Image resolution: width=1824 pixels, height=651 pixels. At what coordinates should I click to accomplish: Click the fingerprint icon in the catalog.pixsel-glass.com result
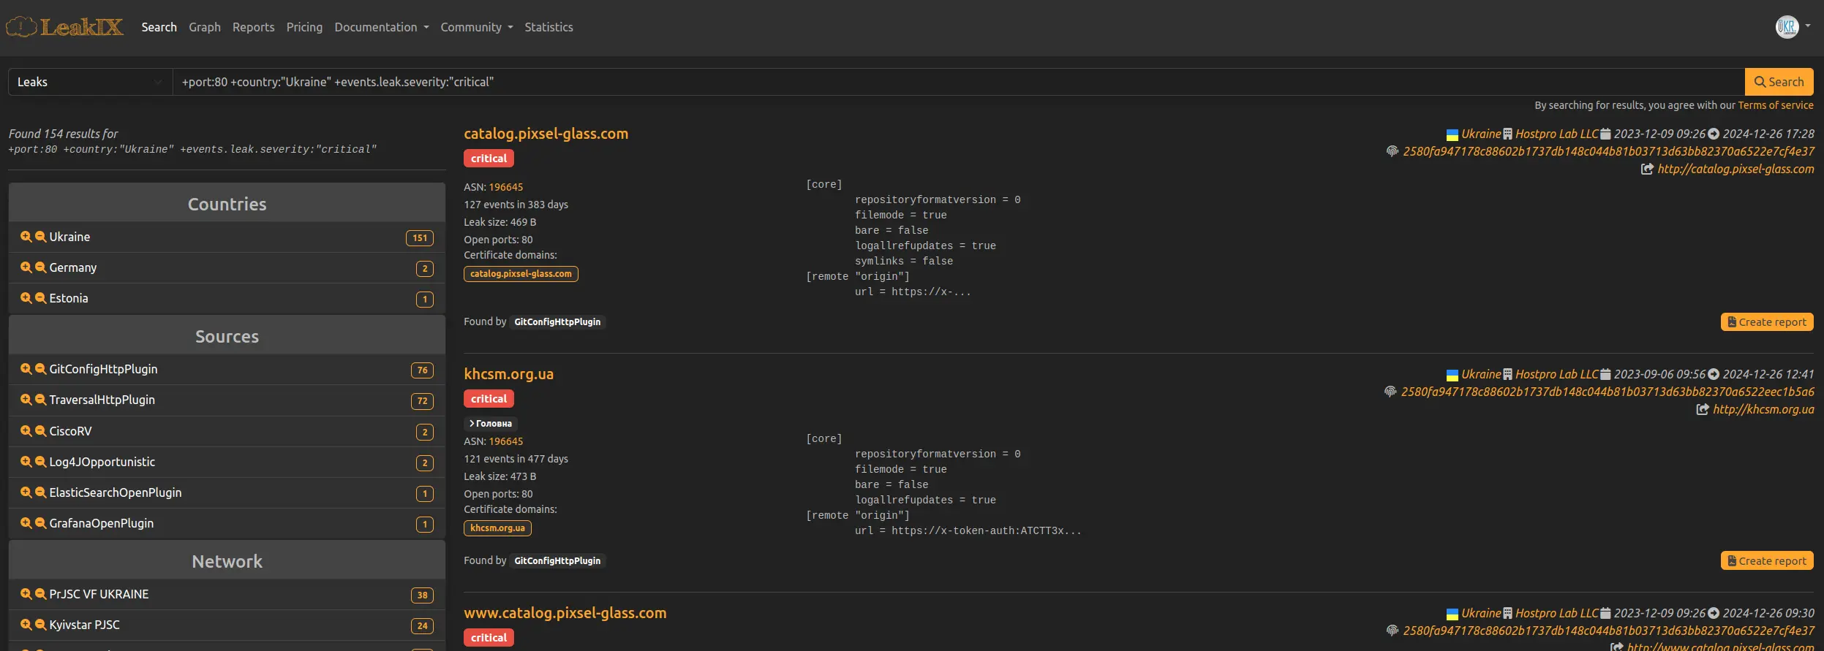point(1392,151)
